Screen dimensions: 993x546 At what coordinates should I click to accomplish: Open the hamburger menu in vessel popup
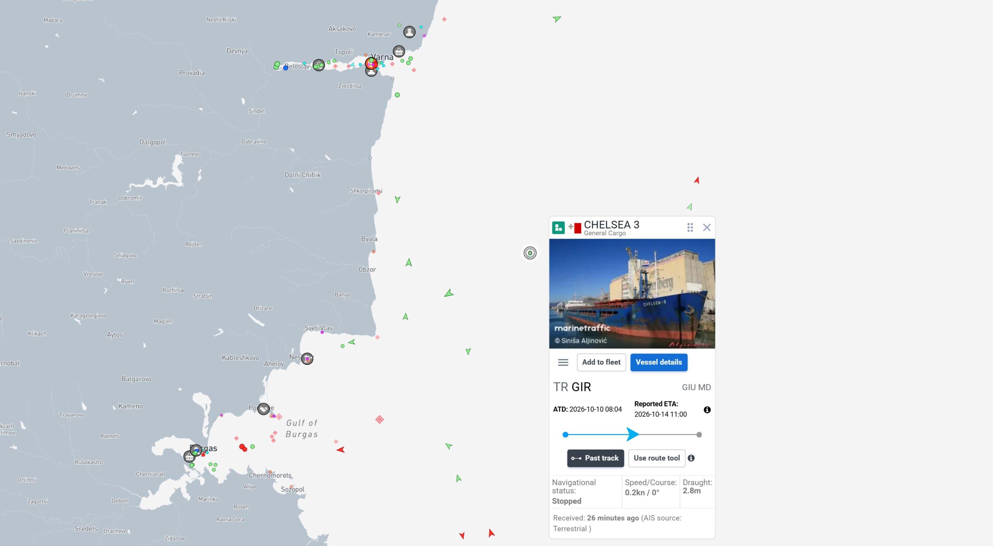(x=563, y=362)
